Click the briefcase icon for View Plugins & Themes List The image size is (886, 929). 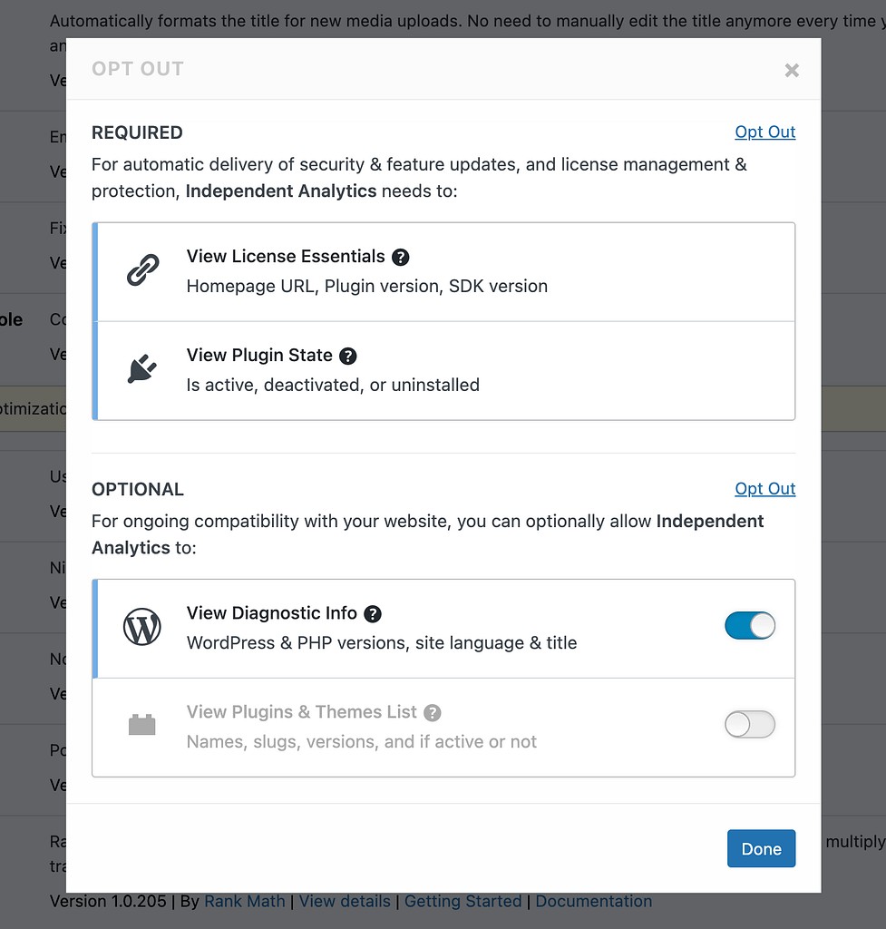tap(141, 726)
